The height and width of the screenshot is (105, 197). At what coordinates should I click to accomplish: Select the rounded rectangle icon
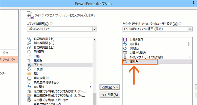coord(29,78)
